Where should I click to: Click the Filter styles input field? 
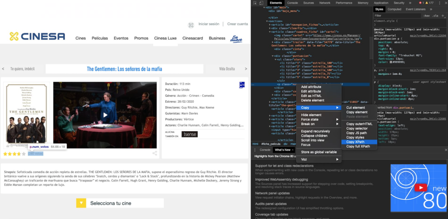[397, 16]
